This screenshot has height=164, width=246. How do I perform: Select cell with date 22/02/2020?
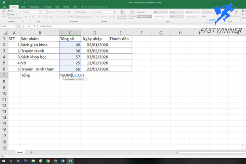point(95,69)
